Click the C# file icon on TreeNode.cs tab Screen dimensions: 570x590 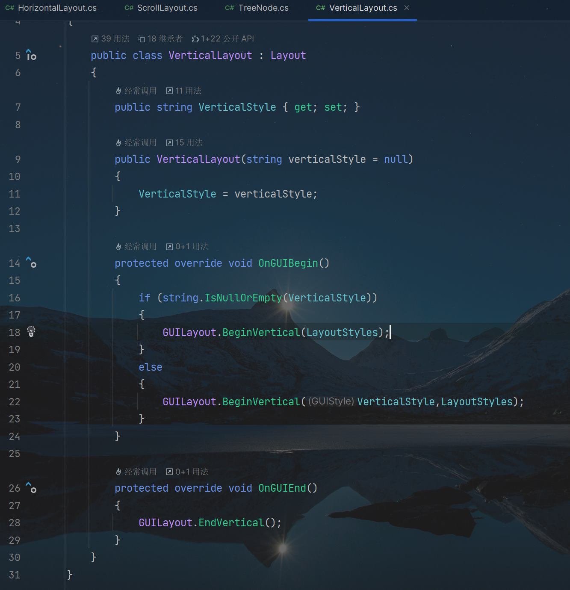pyautogui.click(x=230, y=8)
